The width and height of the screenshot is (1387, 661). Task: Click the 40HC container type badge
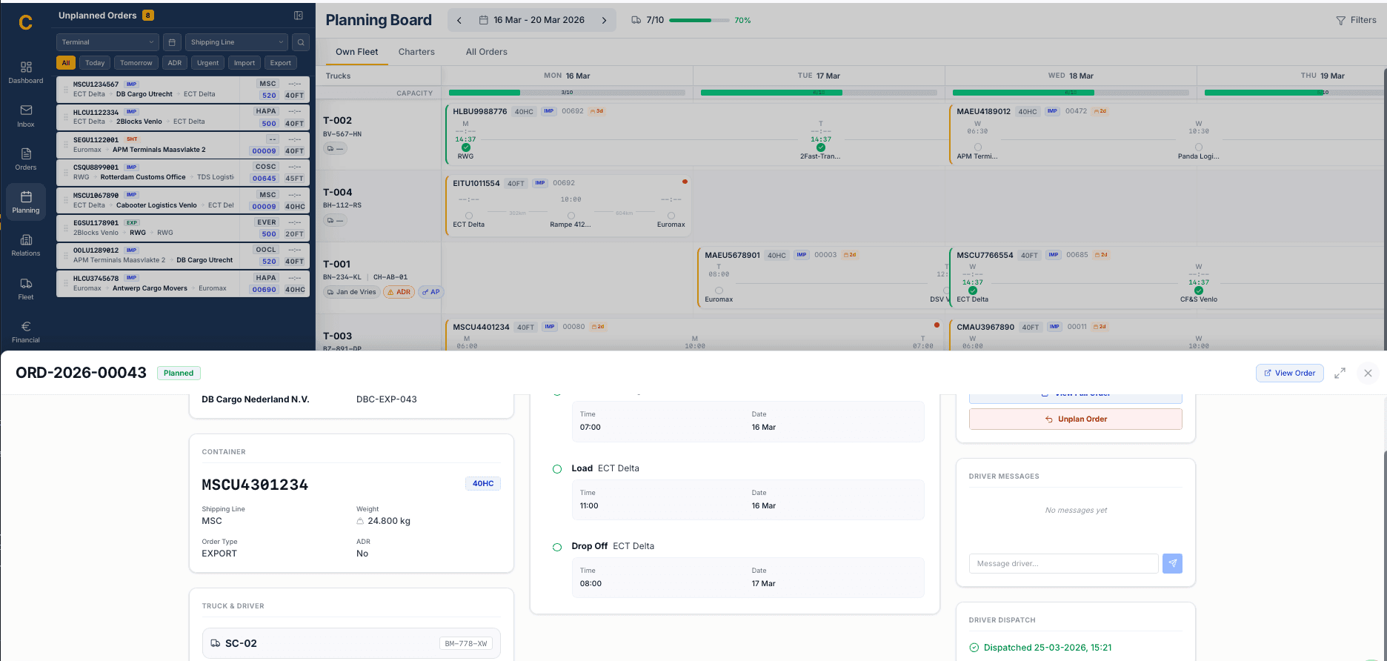[483, 484]
